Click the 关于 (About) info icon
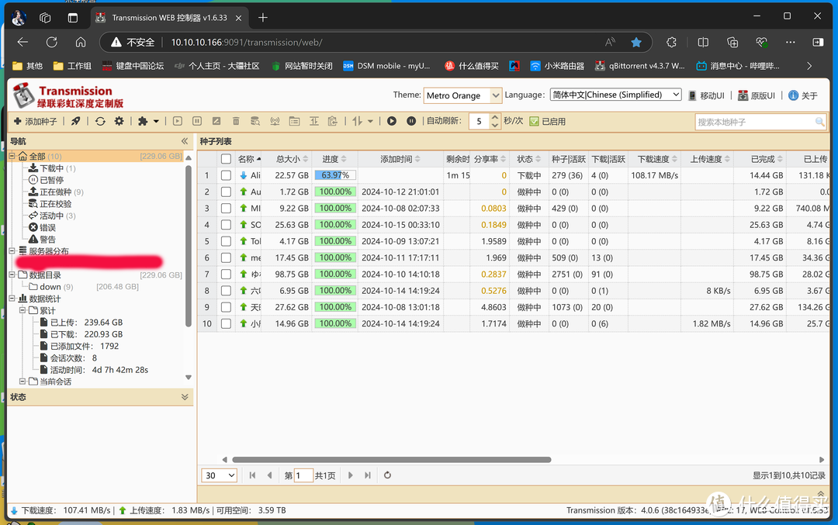Image resolution: width=838 pixels, height=525 pixels. (794, 95)
